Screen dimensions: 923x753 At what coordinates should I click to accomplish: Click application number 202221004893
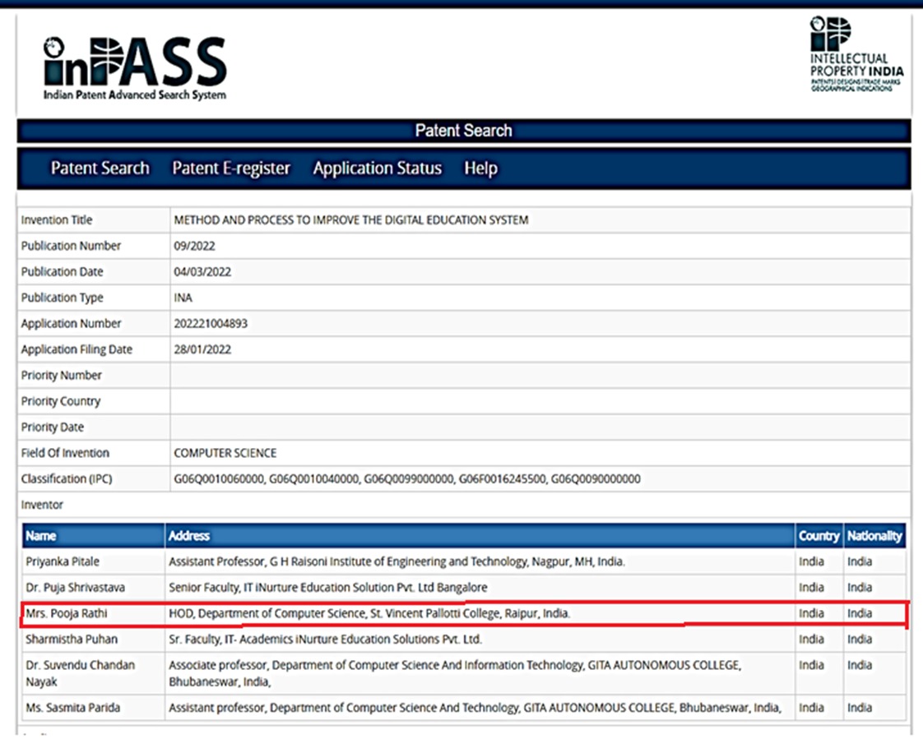(211, 324)
